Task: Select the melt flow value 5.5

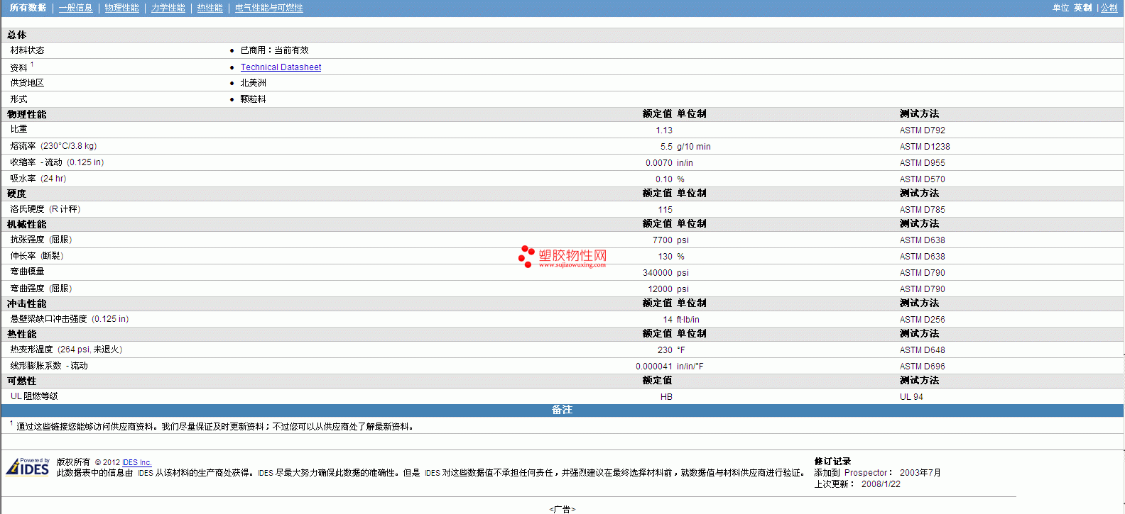Action: 666,147
